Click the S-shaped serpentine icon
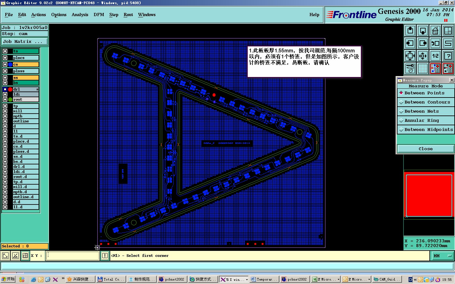 tap(448, 43)
